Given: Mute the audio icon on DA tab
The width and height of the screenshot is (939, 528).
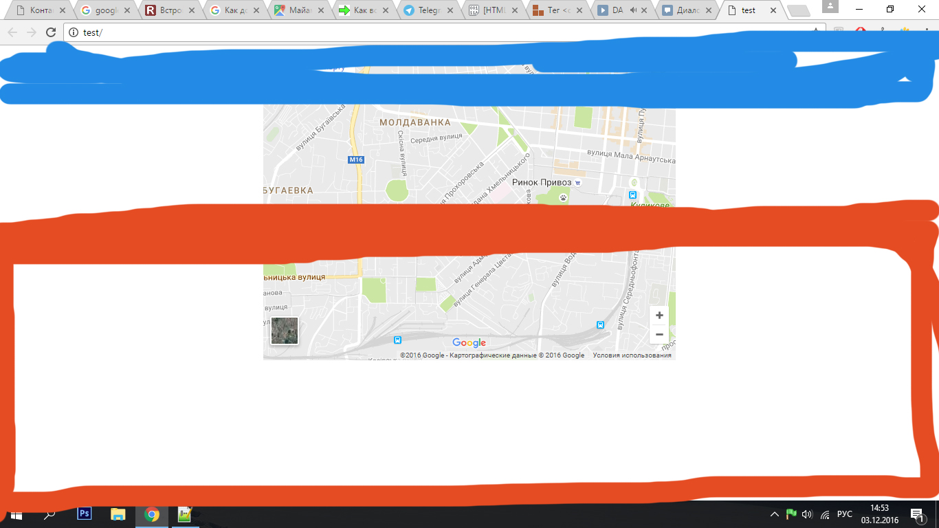Looking at the screenshot, I should [x=633, y=10].
